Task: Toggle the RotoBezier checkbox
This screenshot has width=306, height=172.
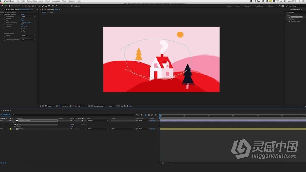Action: (72, 6)
